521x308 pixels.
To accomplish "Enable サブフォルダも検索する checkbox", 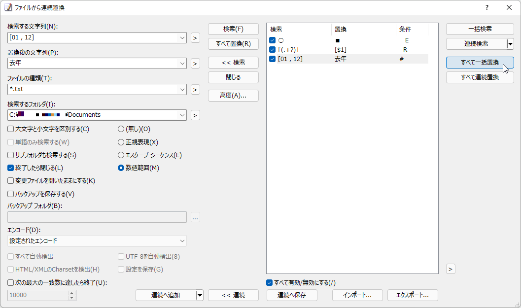I will [x=10, y=155].
